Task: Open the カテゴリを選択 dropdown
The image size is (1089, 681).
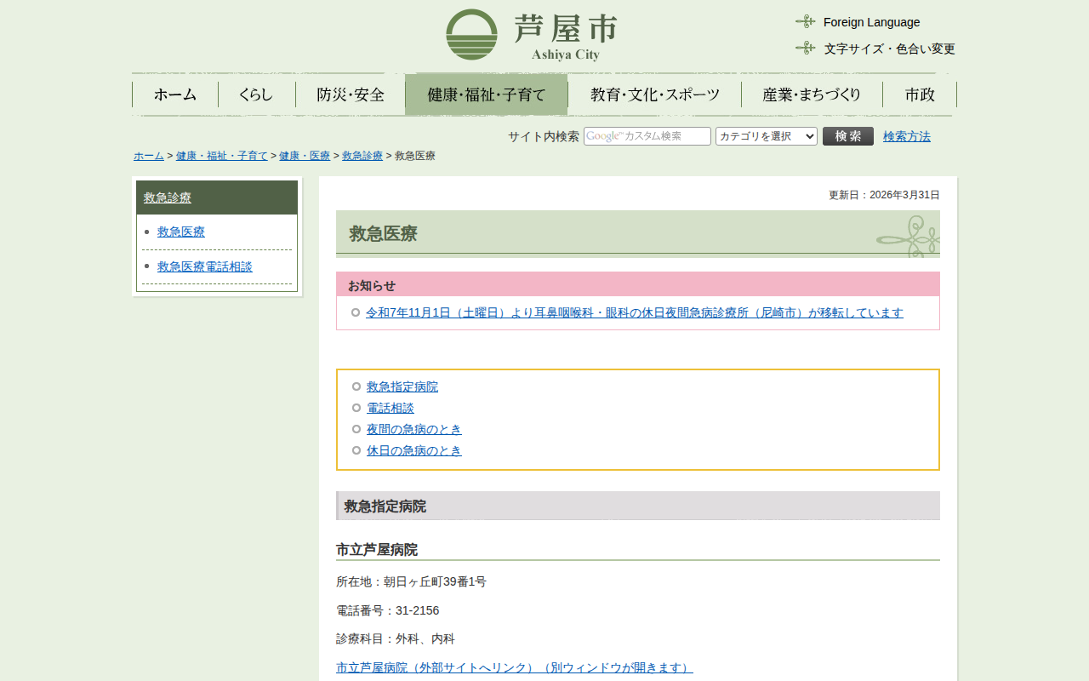Action: point(766,136)
